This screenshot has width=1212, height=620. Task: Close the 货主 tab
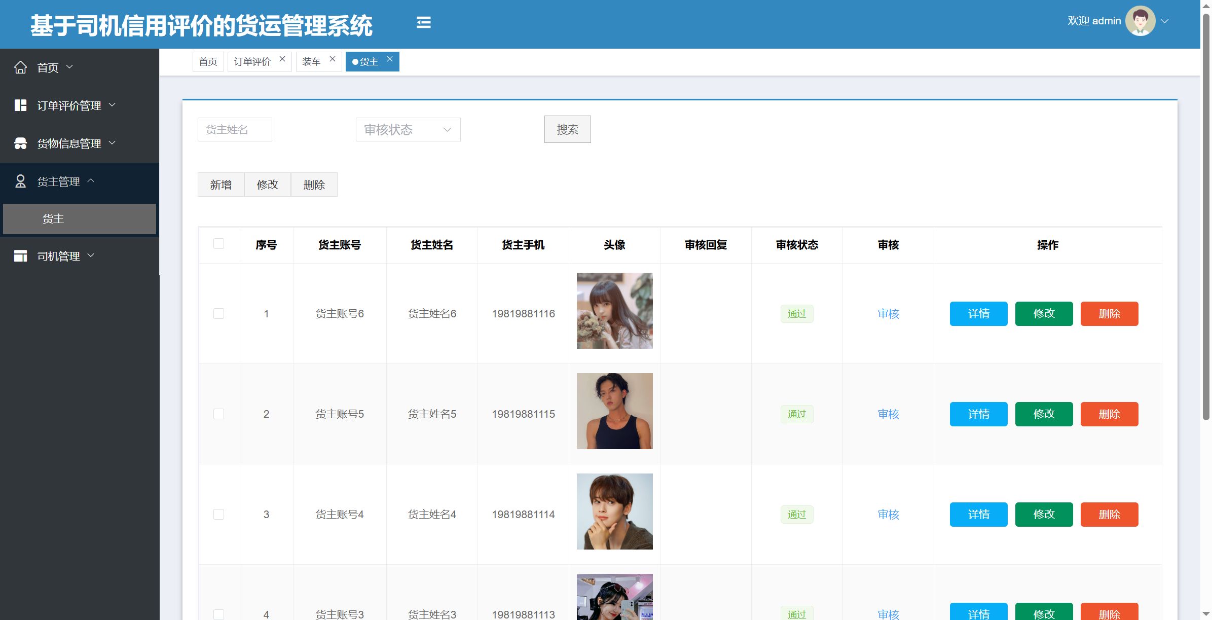click(x=390, y=59)
